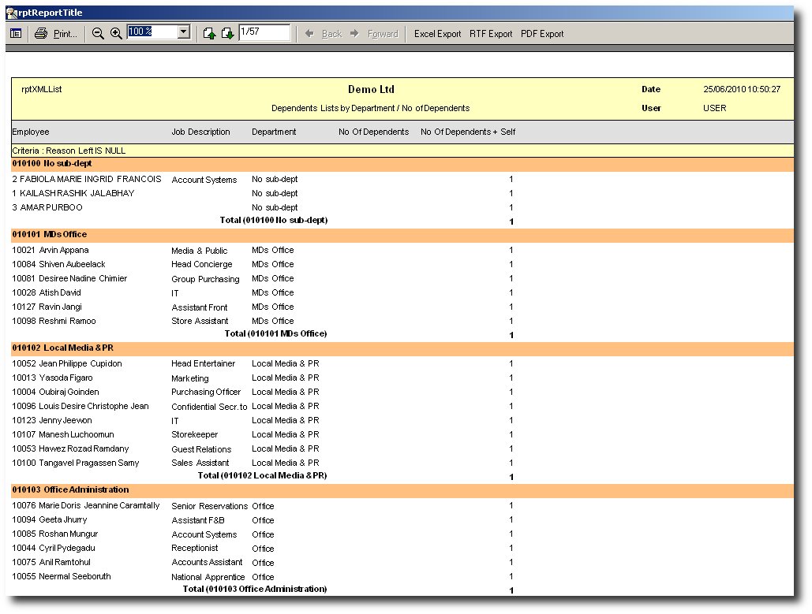This screenshot has height=614, width=812.
Task: Click the zoom in magnifier icon
Action: point(116,33)
